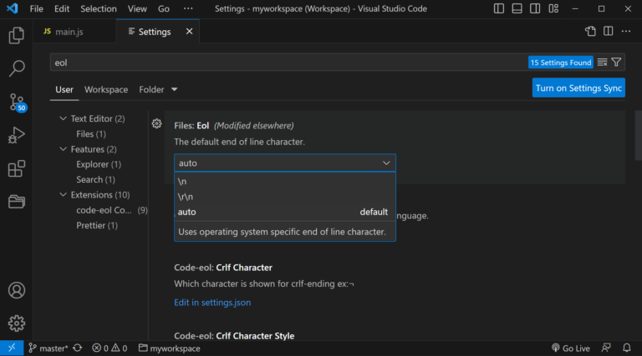Image resolution: width=642 pixels, height=356 pixels.
Task: Open Source Control view with 50 badge
Action: 16,102
